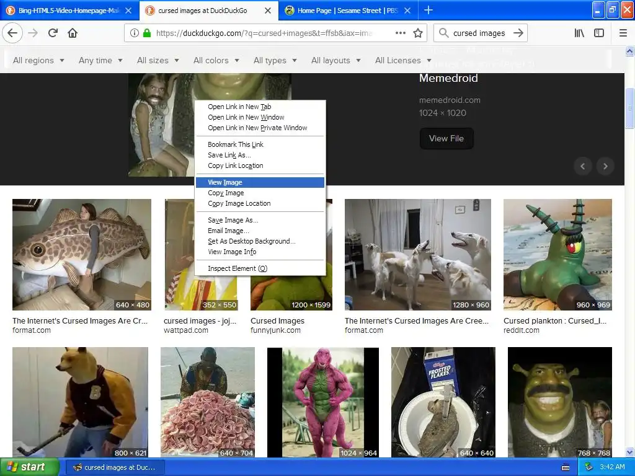Submit search with the go arrow
This screenshot has height=476, width=635.
(518, 33)
